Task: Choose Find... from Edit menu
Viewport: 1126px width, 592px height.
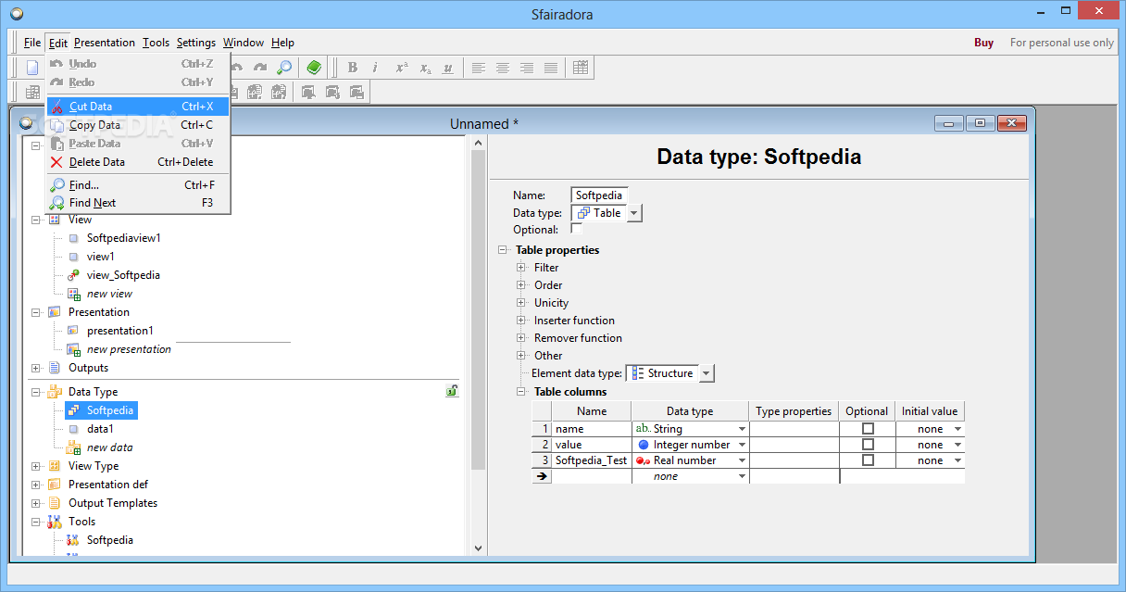Action: 138,185
